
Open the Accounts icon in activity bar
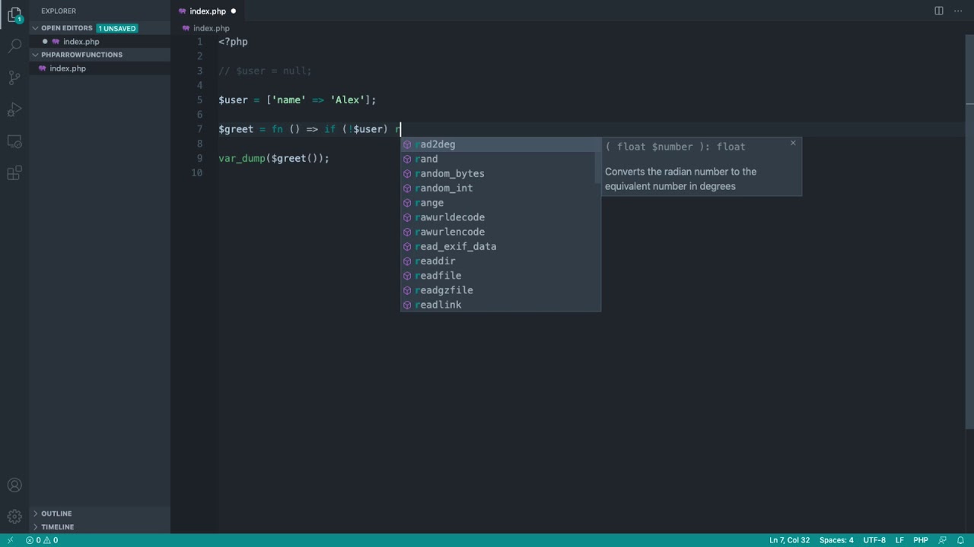(14, 485)
